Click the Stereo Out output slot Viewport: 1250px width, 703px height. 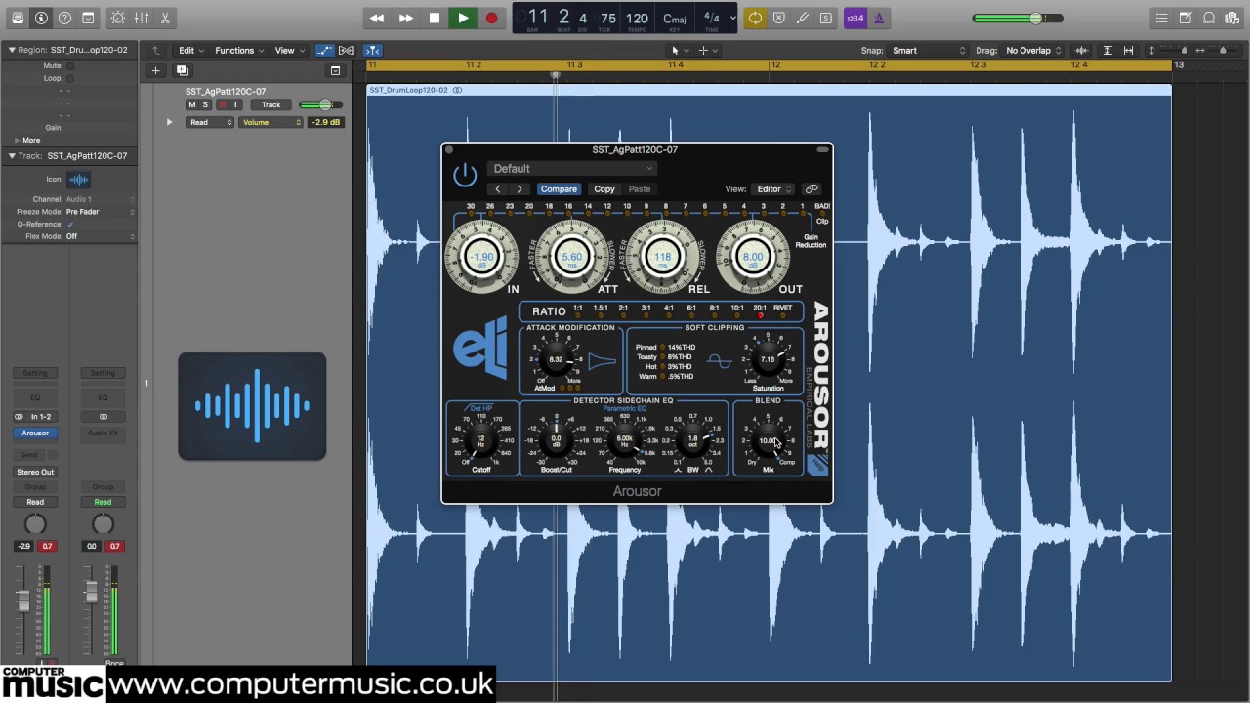[35, 472]
